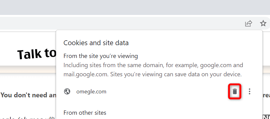Click the bold 'You don't need an' text
The height and width of the screenshot is (119, 270).
(28, 95)
